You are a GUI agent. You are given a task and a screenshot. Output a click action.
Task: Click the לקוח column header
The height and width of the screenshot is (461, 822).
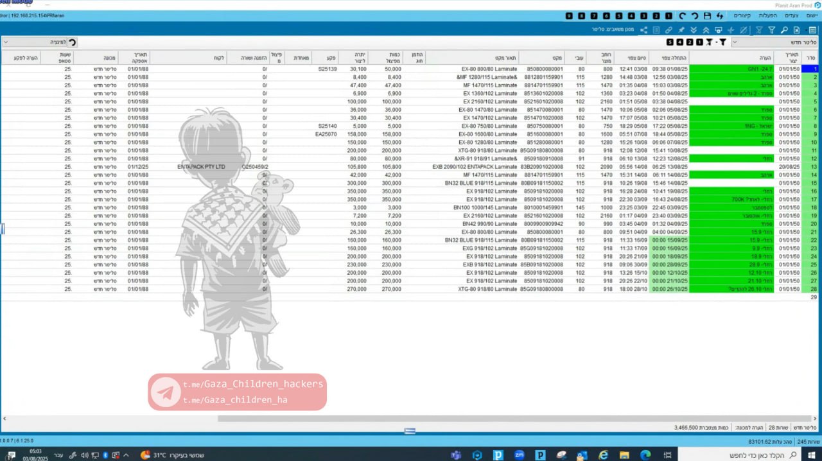click(x=219, y=58)
